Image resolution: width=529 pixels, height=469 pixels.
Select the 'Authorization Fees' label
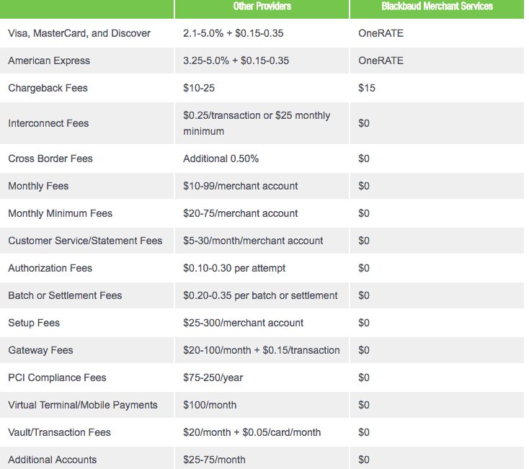50,268
